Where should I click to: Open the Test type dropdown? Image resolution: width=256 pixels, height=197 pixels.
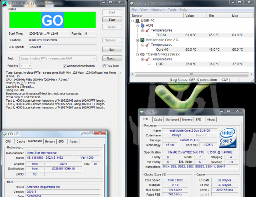coord(58,59)
